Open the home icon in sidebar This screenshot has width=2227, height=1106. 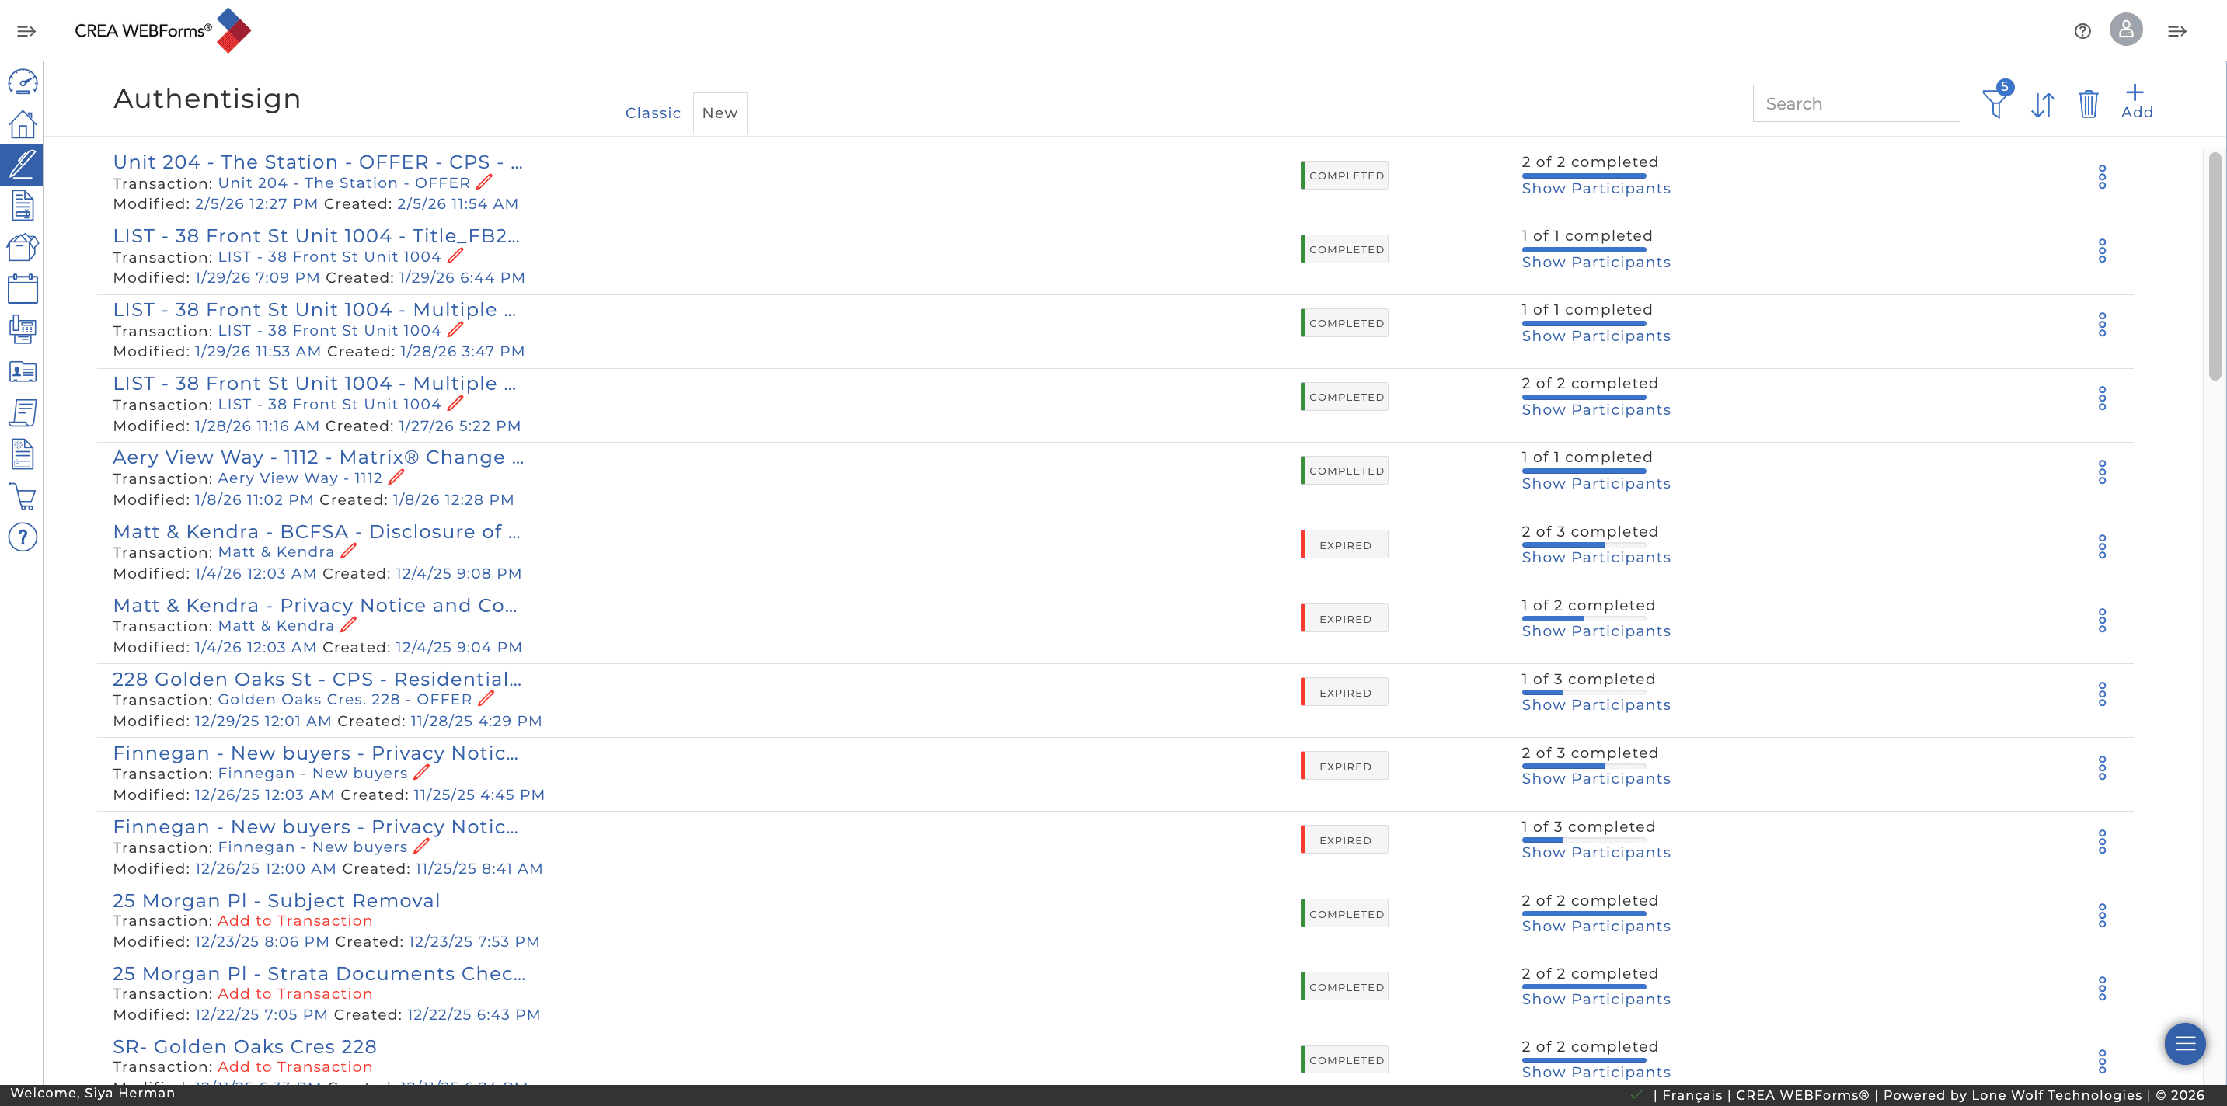point(23,123)
